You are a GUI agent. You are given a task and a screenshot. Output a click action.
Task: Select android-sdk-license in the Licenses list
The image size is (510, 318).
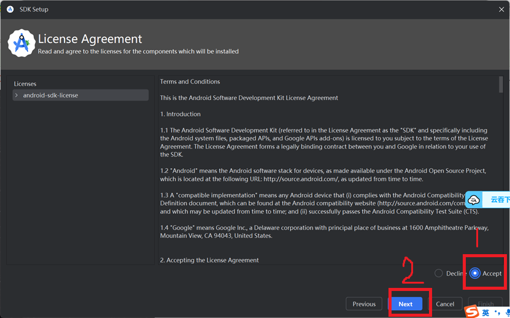tap(80, 95)
